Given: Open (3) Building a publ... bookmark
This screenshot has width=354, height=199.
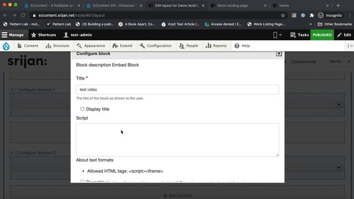Looking at the screenshot, I should click(95, 24).
